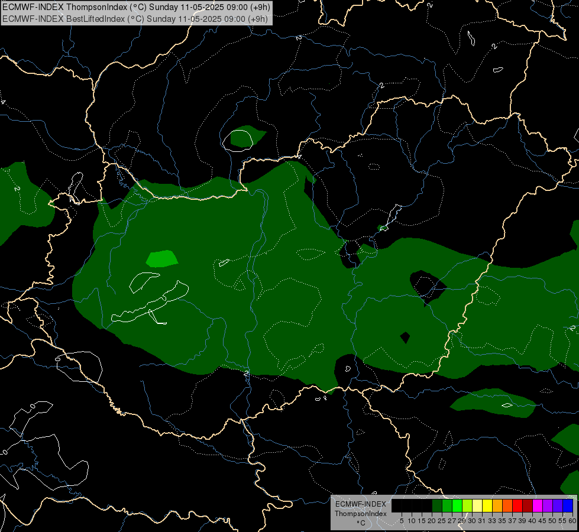Click the legend tick value 5

tap(402, 521)
